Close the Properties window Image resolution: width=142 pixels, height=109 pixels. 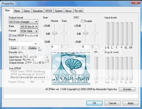[x=136, y=3]
